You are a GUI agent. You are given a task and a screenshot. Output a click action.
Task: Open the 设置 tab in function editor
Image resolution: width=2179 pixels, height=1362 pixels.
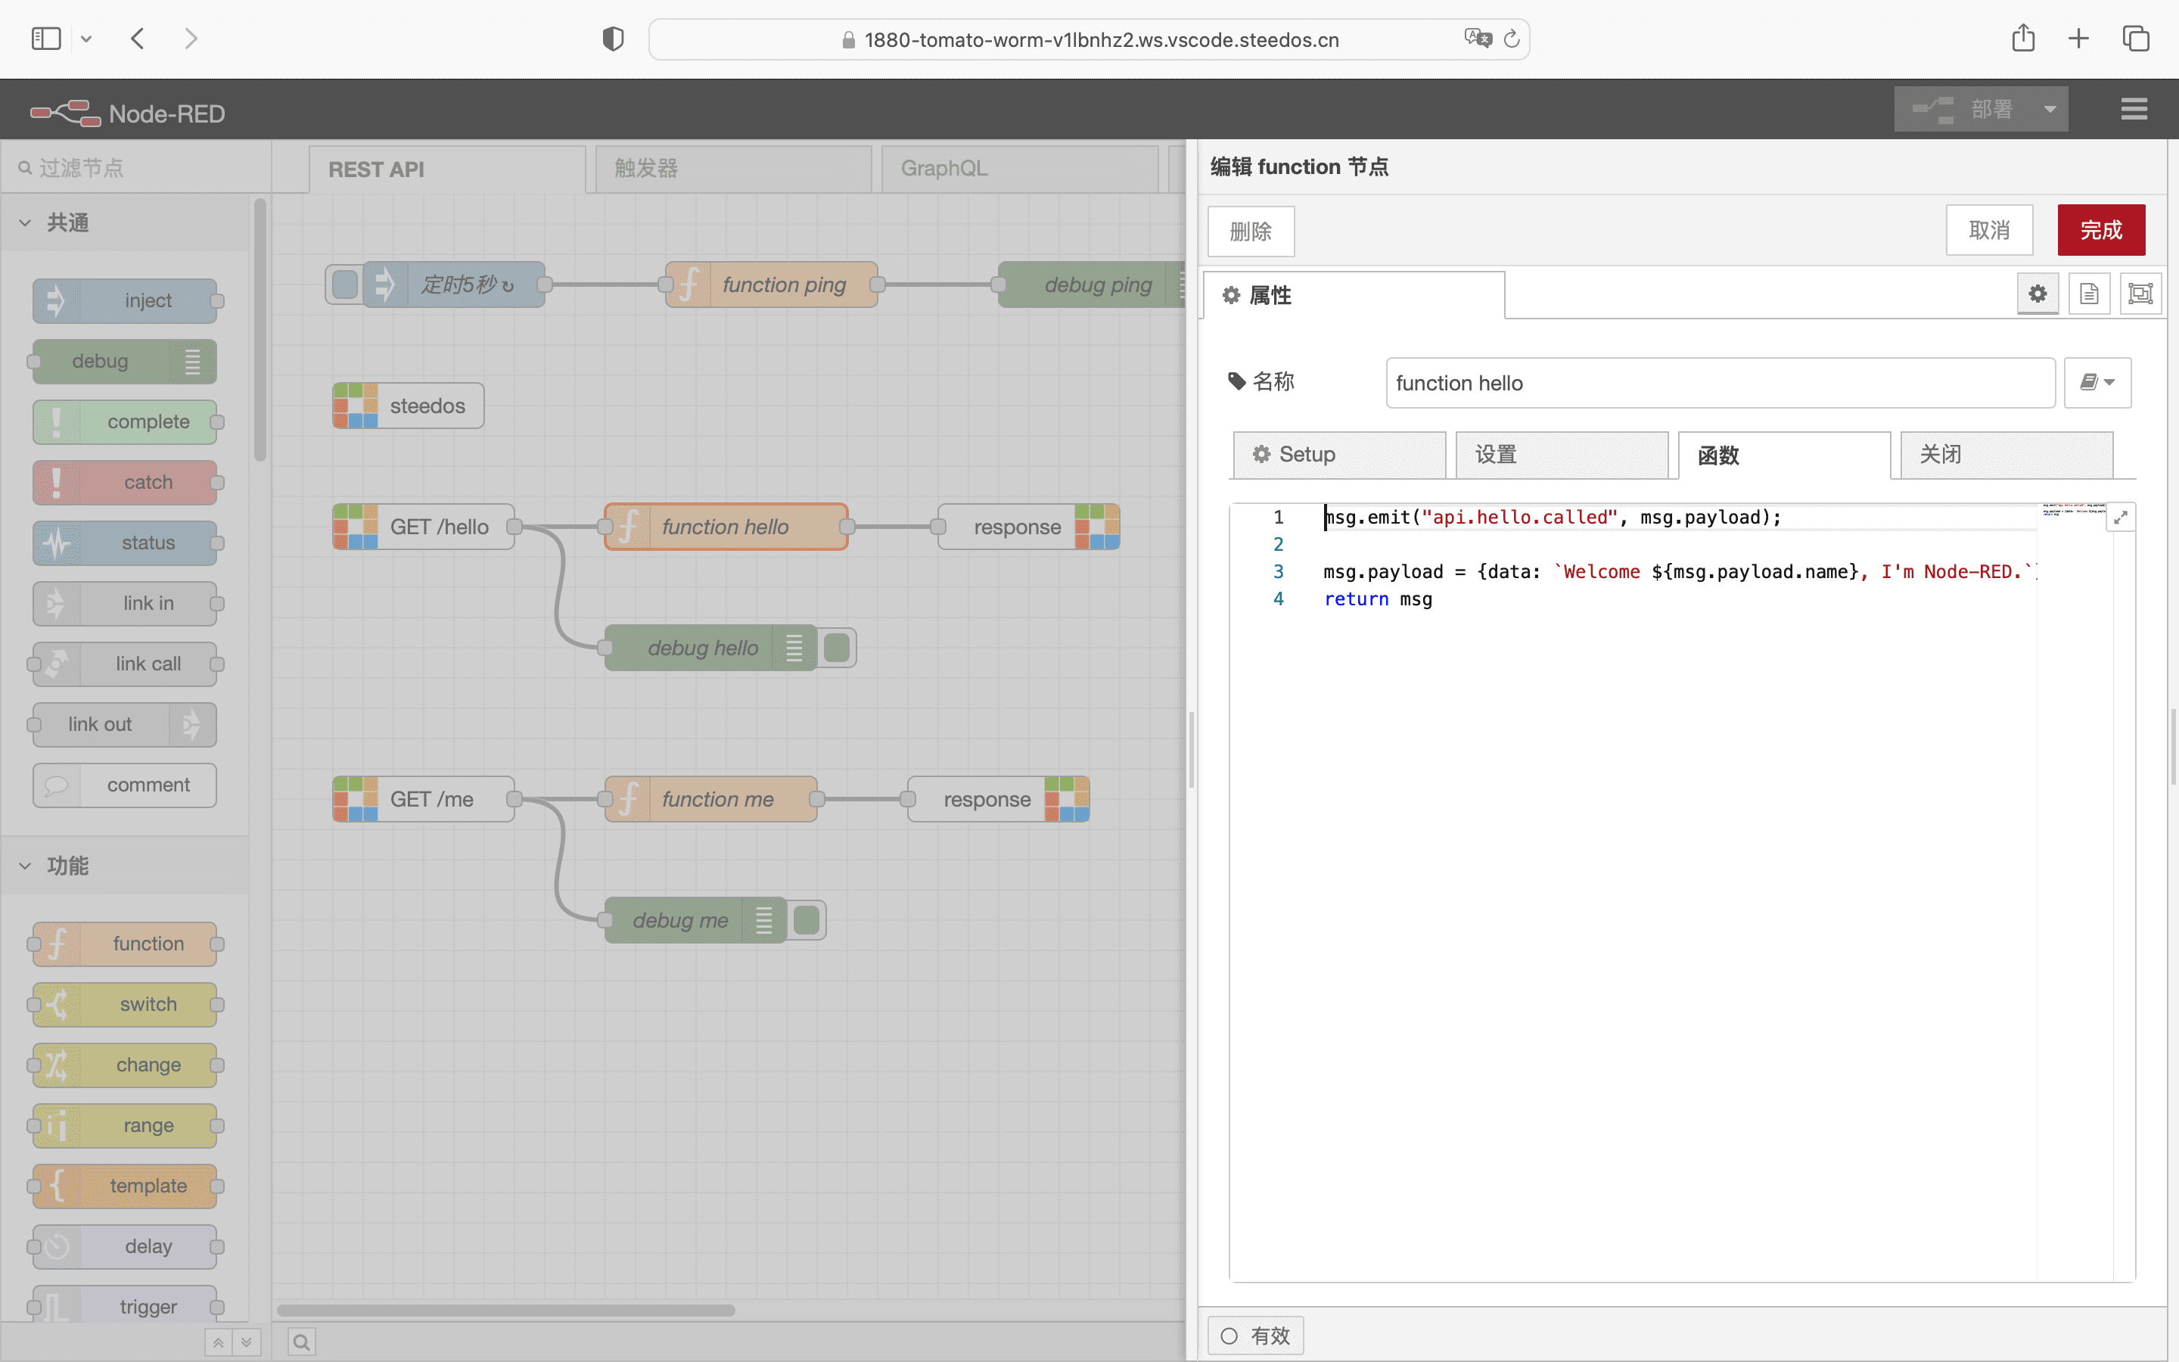1562,454
